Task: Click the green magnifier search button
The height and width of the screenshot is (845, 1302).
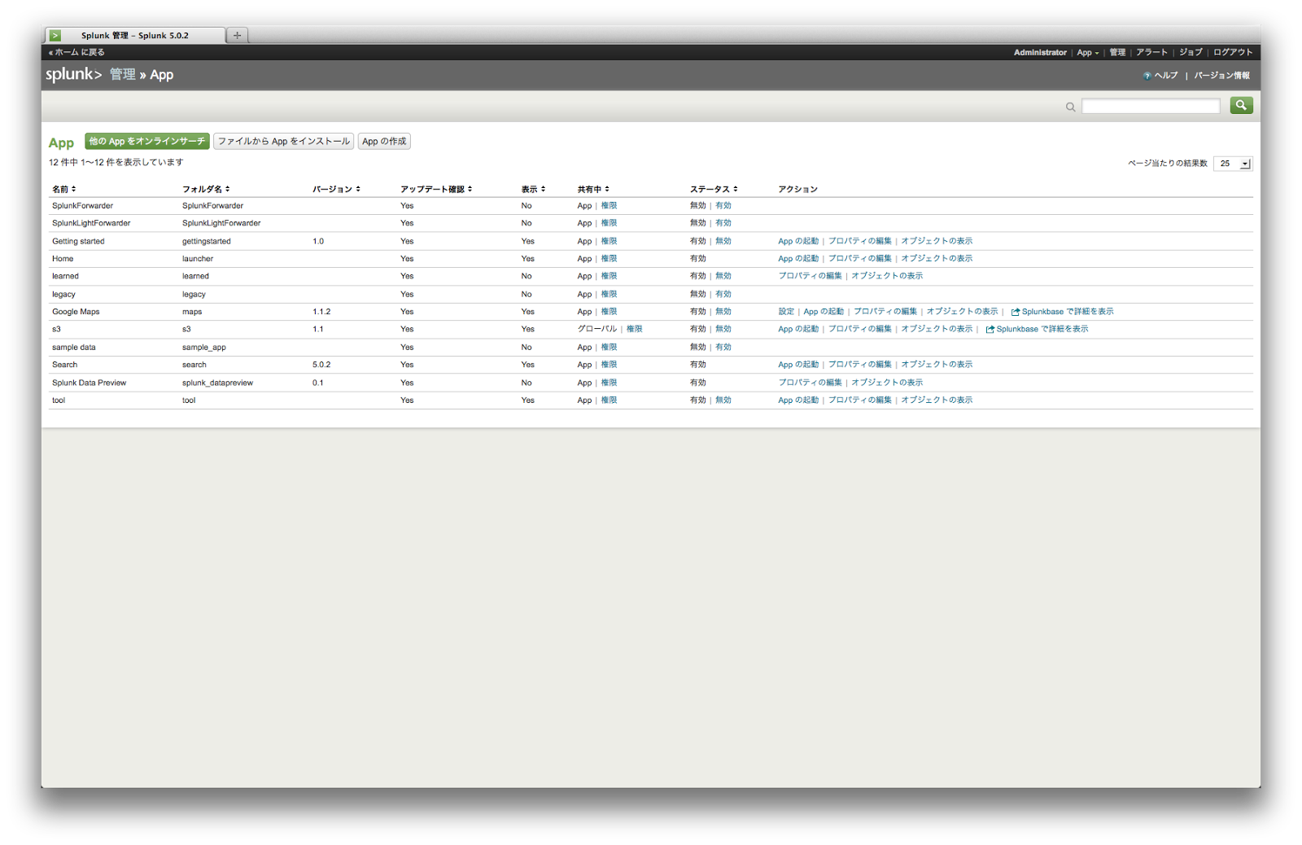Action: coord(1241,105)
